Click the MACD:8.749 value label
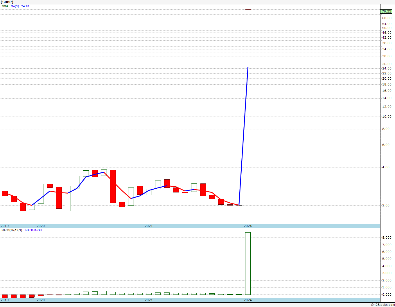The image size is (395, 307). [x=34, y=230]
